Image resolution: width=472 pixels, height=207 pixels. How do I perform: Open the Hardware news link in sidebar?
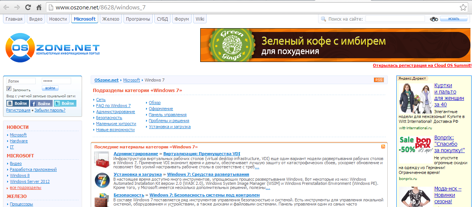click(19, 141)
